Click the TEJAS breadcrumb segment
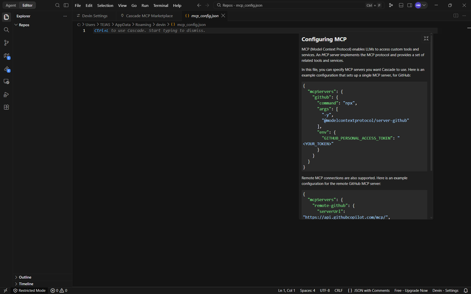Screen dimensions: 471x294 [x=105, y=25]
